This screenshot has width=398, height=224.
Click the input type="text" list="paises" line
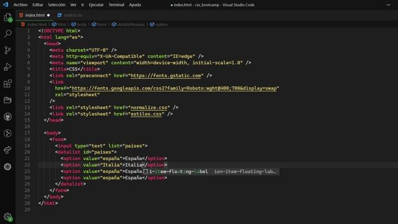point(101,146)
